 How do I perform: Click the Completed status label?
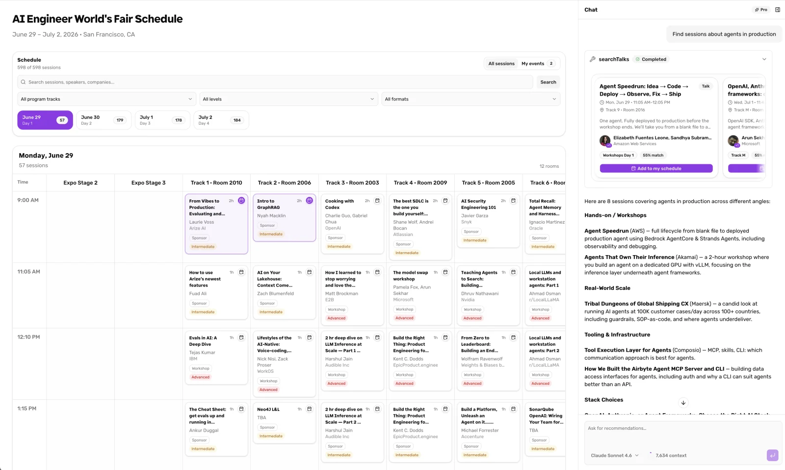[x=651, y=59]
